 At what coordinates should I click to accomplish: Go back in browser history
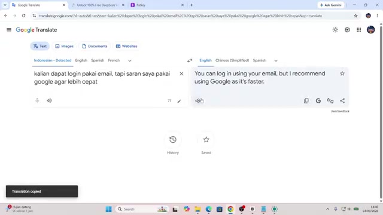5,16
